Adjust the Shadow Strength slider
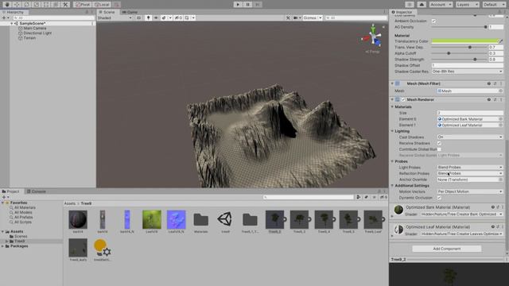Image resolution: width=509 pixels, height=286 pixels. (x=459, y=60)
